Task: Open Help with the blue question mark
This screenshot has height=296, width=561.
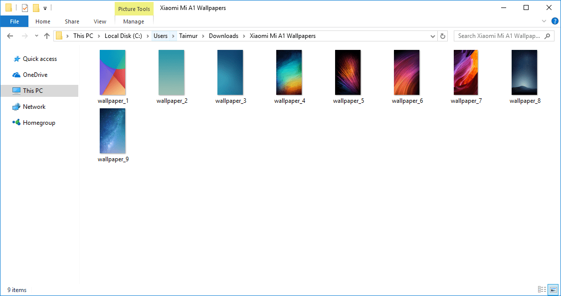Action: (x=555, y=21)
